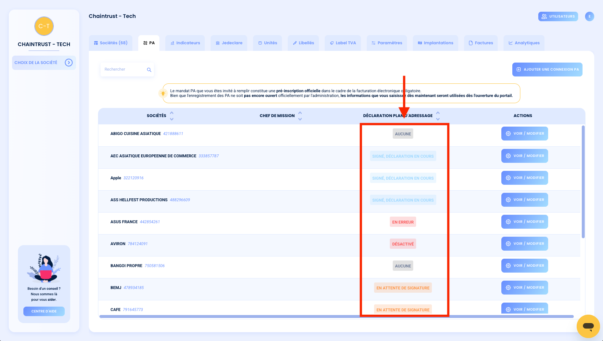Image resolution: width=603 pixels, height=341 pixels.
Task: Click SIREN number 478934185 of BEMJ
Action: pyautogui.click(x=133, y=288)
